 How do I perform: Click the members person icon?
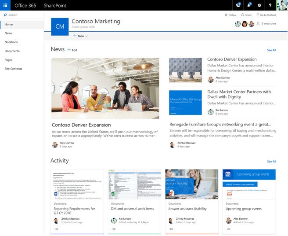[258, 24]
